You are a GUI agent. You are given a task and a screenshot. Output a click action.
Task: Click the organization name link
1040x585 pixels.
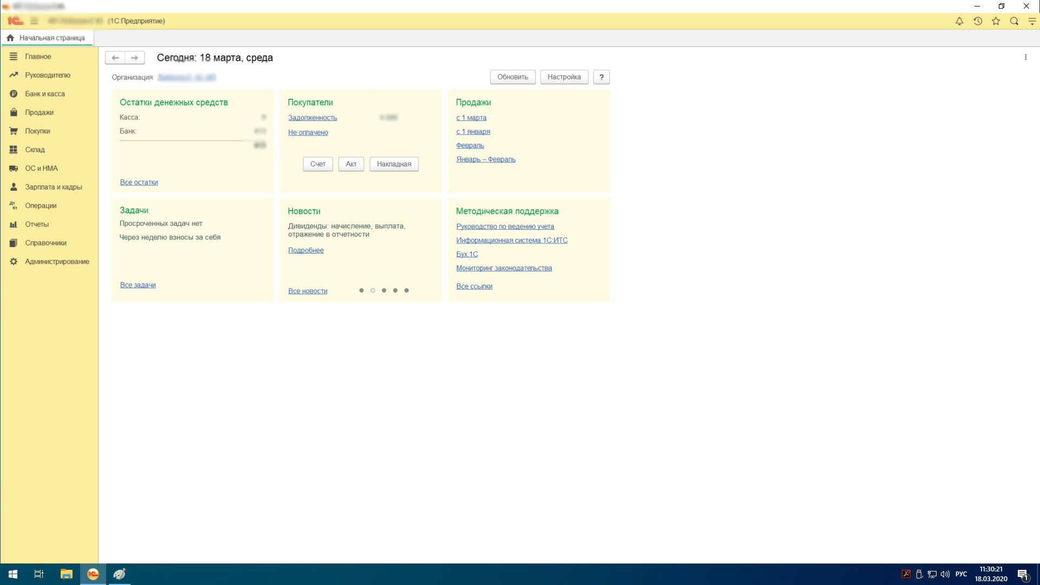(x=186, y=77)
